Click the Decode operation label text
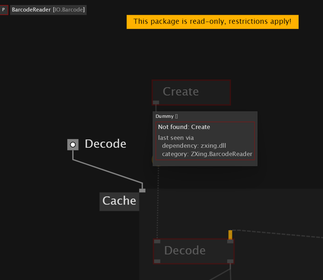This screenshot has height=280, width=323. point(106,144)
